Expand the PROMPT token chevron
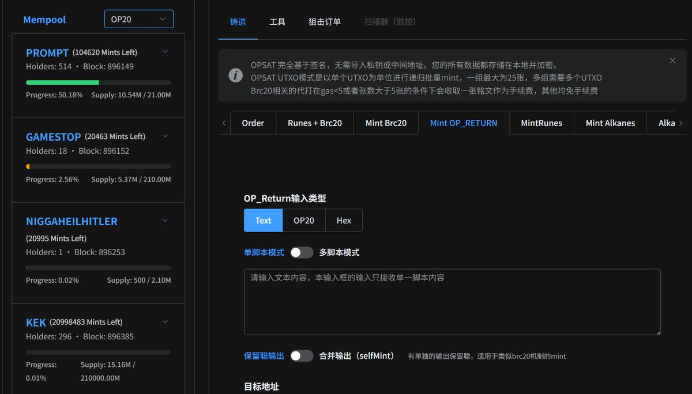The width and height of the screenshot is (692, 394). (x=165, y=52)
